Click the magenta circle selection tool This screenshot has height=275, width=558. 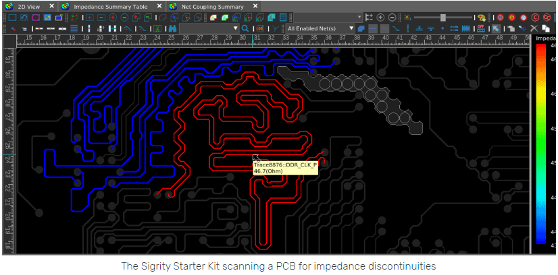(x=35, y=17)
